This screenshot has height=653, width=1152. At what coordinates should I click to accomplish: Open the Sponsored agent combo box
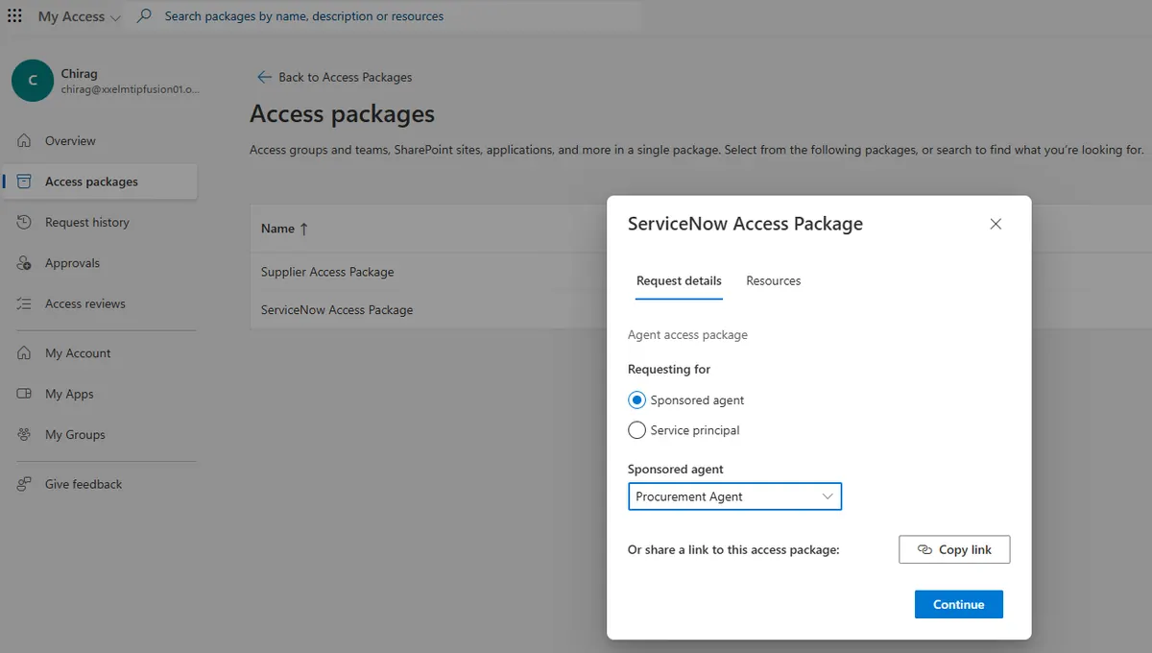click(734, 496)
